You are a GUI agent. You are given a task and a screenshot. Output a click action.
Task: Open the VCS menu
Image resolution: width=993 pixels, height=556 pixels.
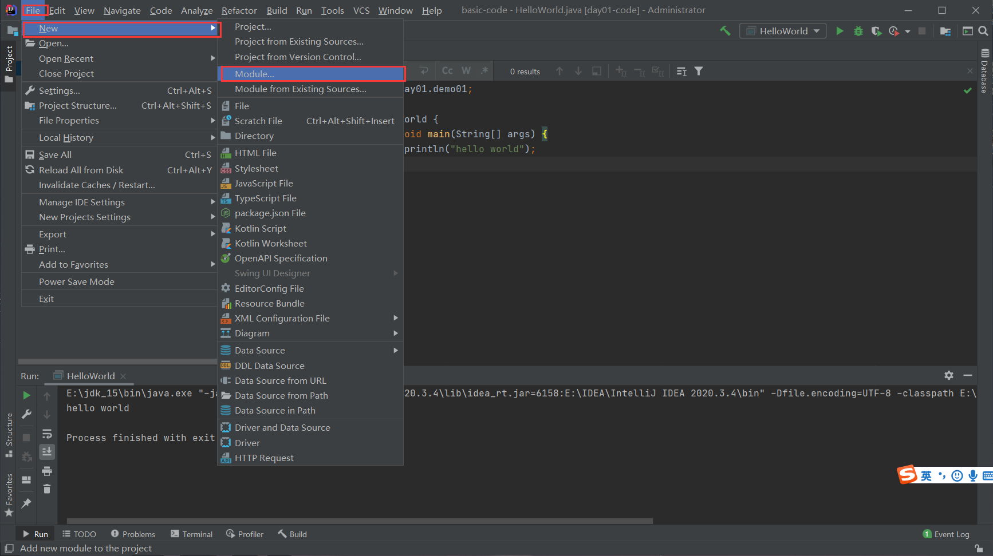point(361,10)
